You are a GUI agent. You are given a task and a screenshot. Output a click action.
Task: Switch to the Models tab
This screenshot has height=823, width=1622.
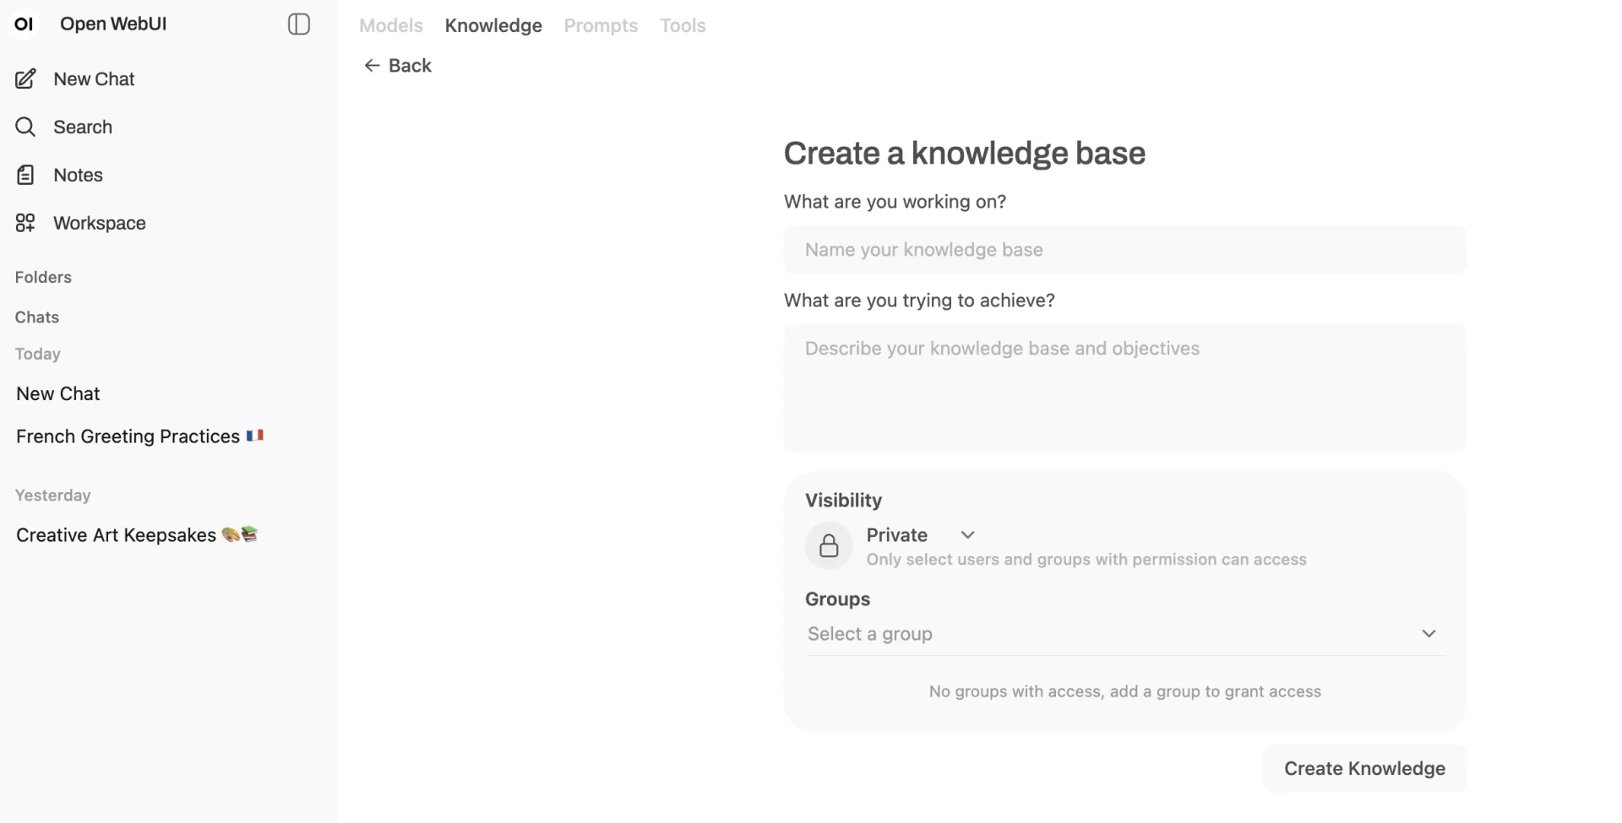pos(390,25)
